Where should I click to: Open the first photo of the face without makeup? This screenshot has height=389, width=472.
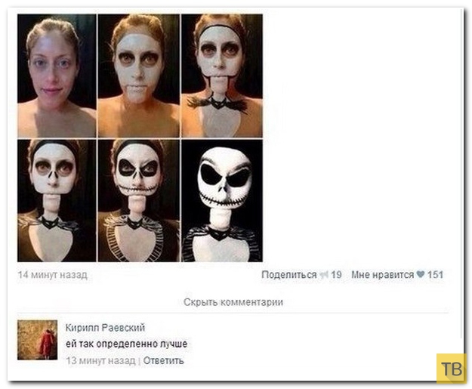point(57,76)
